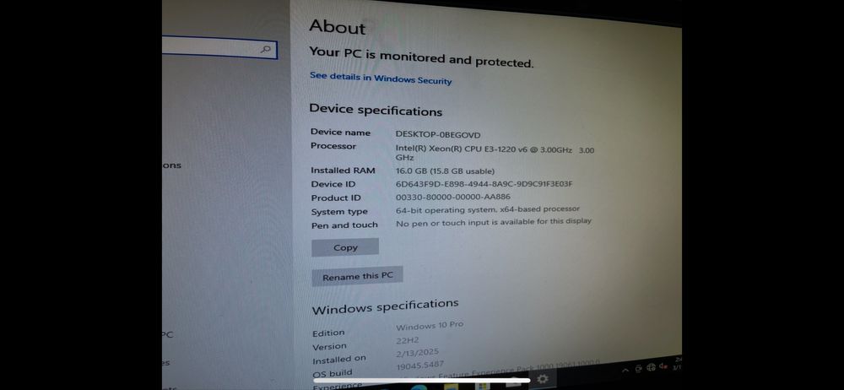This screenshot has width=844, height=390.
Task: Select the Device ID value 6D643F9D-E898-4944
Action: (x=484, y=184)
